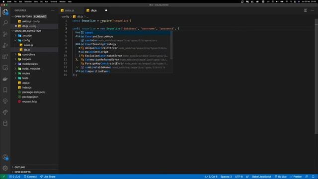Close the unsaved db.js tab via its dot
The width and height of the screenshot is (318, 179).
pos(106,10)
